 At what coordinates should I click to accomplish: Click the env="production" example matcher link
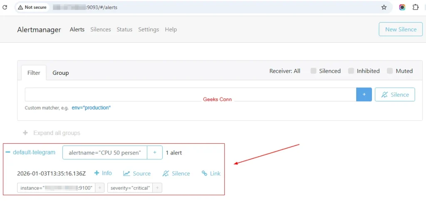click(91, 108)
